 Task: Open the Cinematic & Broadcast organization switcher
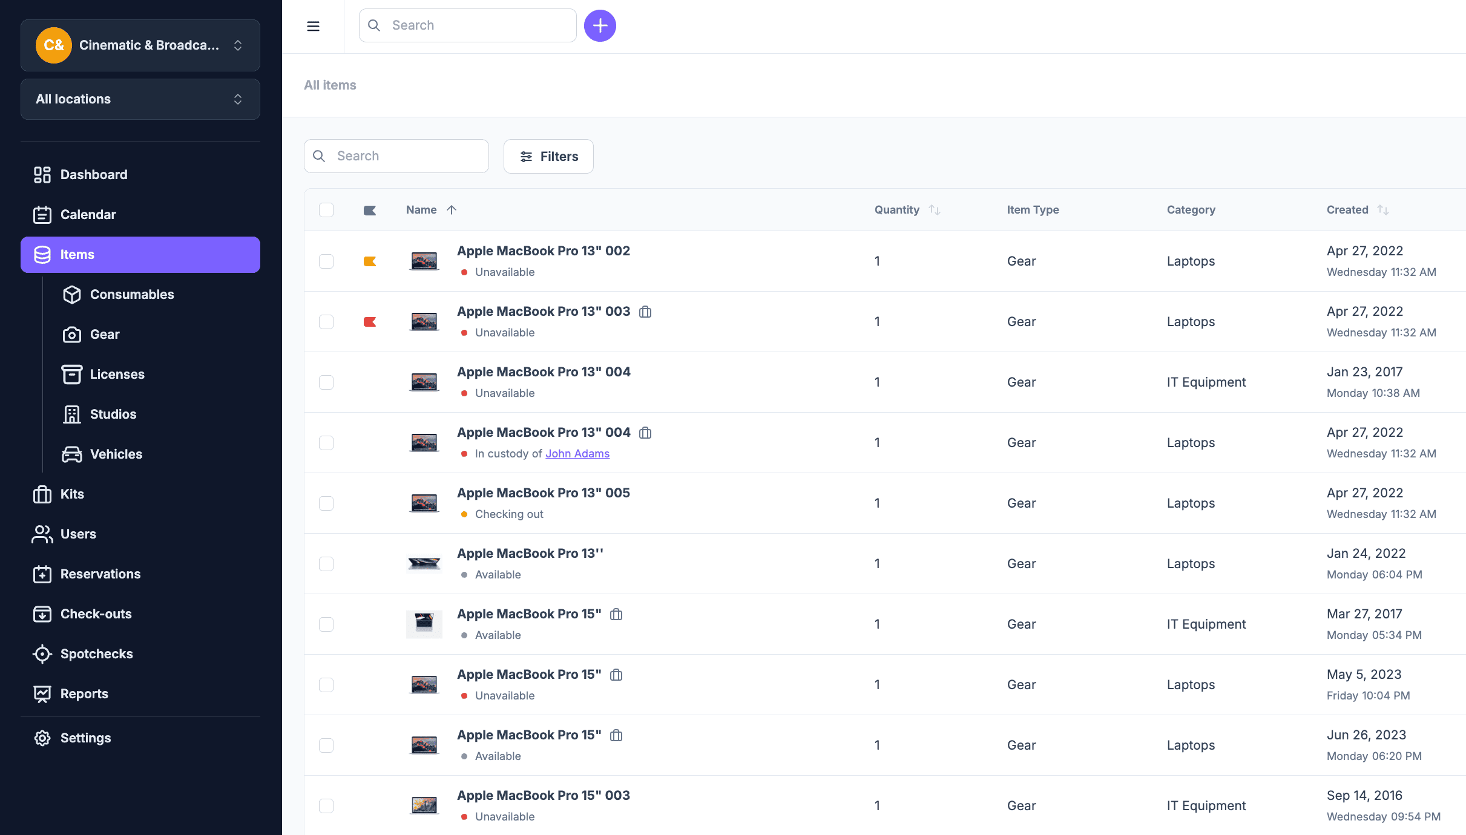pos(140,45)
